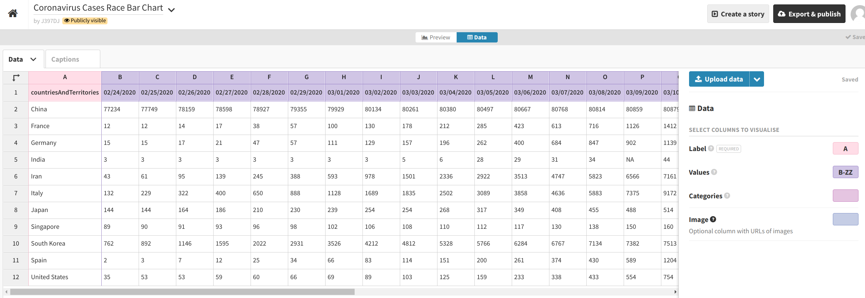Click the help icon beside Image
The width and height of the screenshot is (865, 298).
[713, 219]
